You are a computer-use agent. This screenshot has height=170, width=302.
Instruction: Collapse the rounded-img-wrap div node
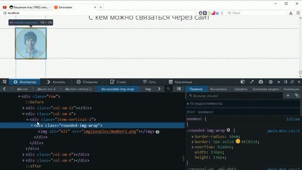(32, 126)
